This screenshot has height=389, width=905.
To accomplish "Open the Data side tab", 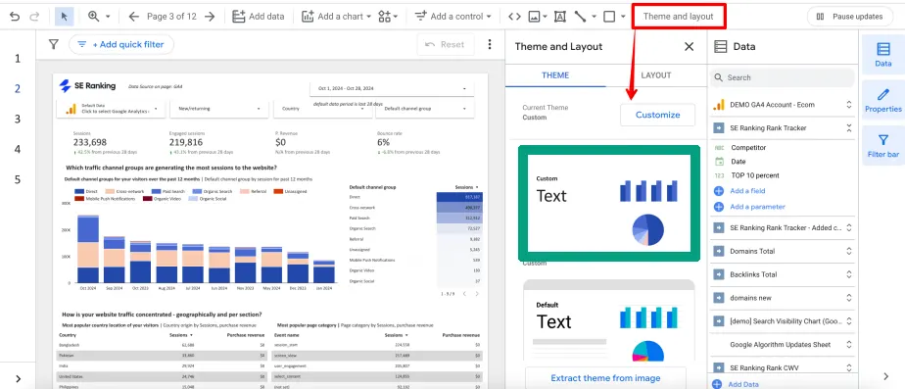I will pos(883,54).
